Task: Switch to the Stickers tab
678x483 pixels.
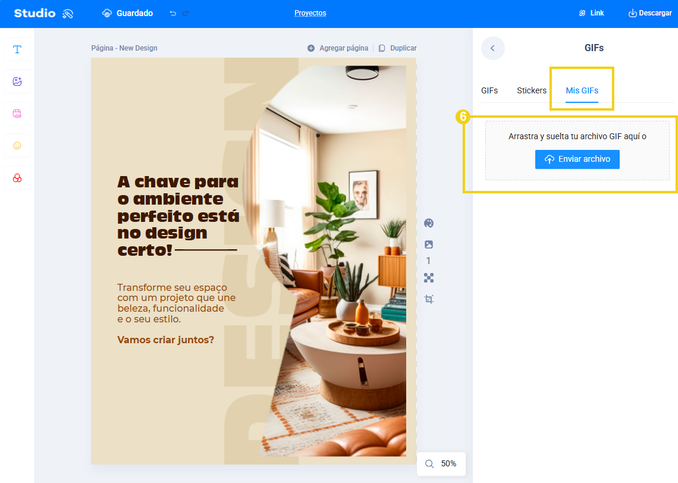Action: (x=532, y=90)
